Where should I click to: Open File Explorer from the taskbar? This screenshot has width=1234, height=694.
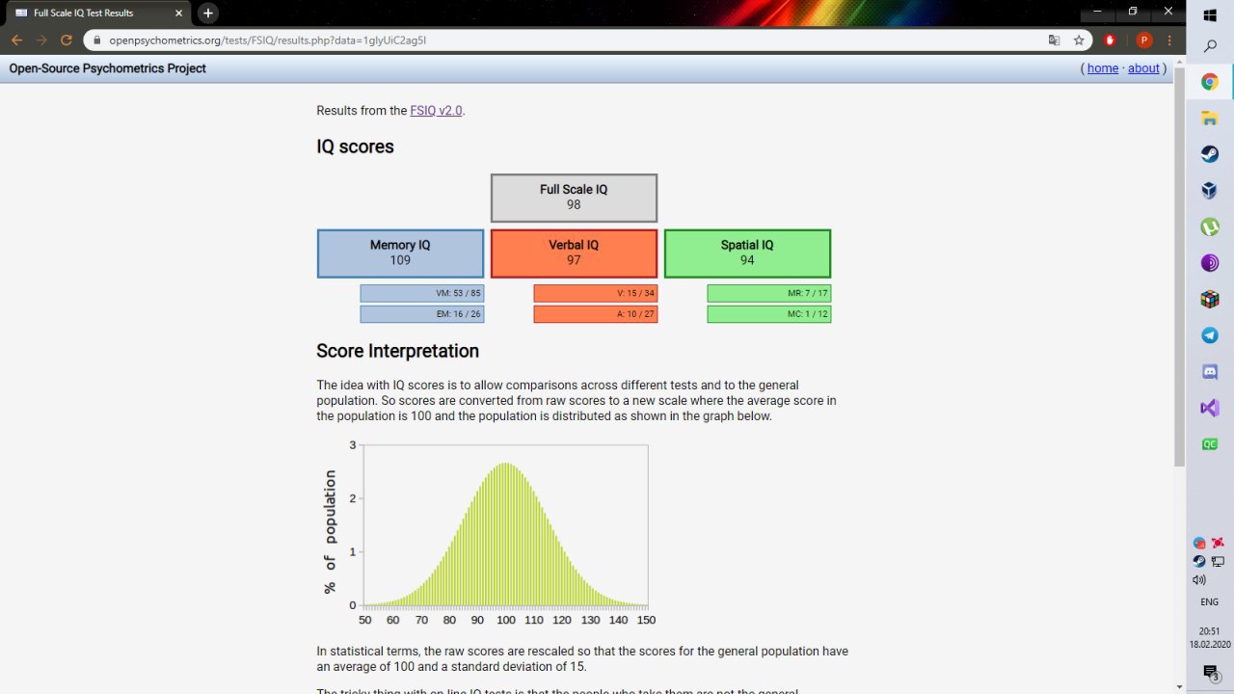point(1210,118)
